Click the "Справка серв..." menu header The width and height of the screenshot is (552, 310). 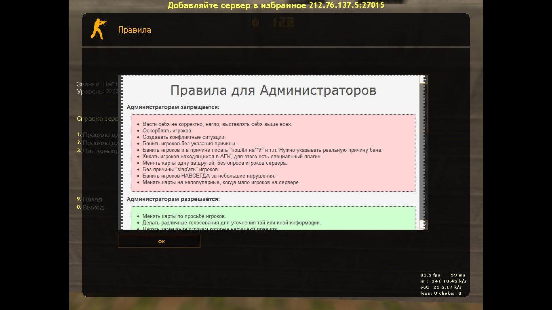(x=97, y=119)
